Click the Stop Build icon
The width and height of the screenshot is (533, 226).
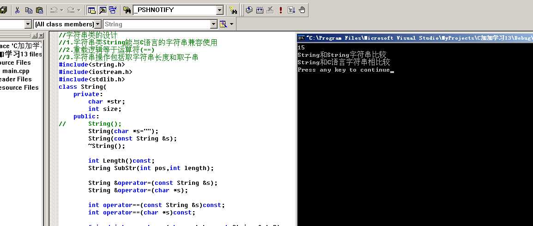[270, 10]
